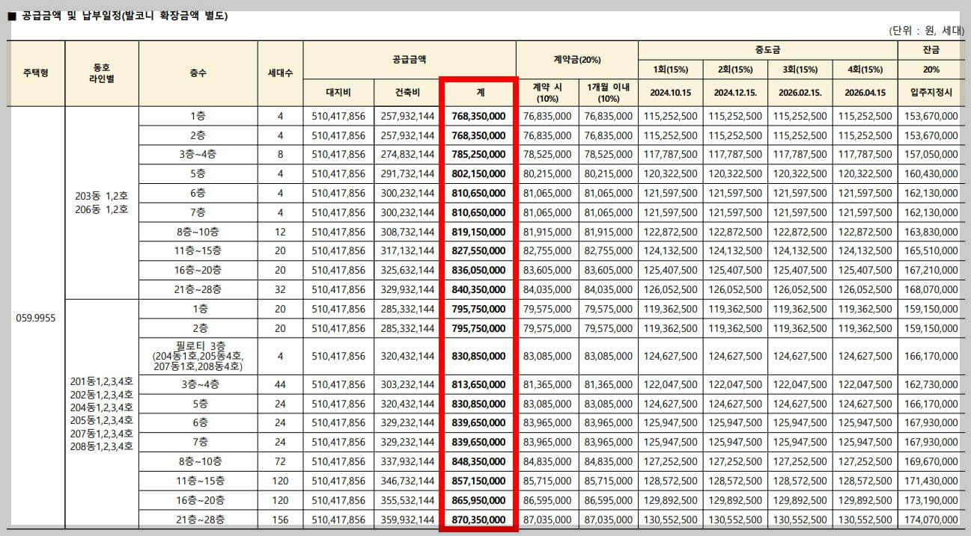Screen dimensions: 971x536
Task: Select the 동호 라인별 column header
Action: point(102,73)
